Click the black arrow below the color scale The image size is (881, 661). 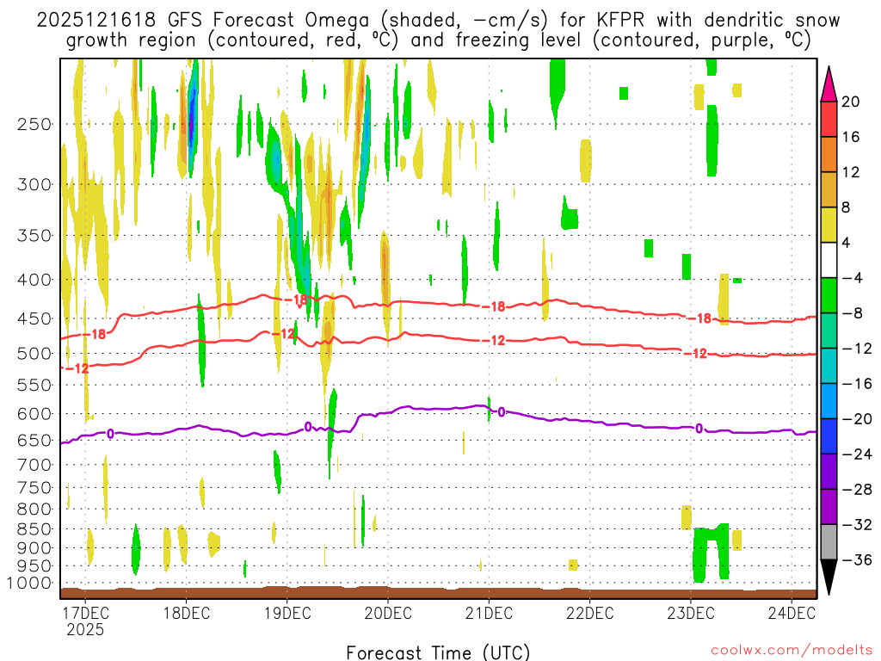[829, 578]
